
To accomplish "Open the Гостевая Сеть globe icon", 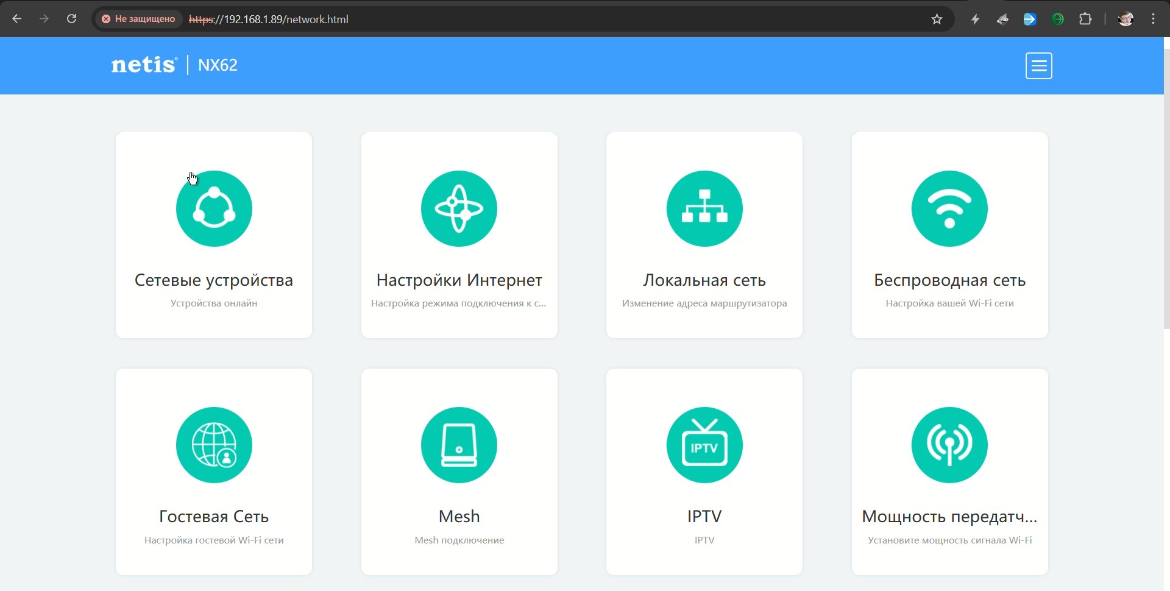I will point(214,445).
